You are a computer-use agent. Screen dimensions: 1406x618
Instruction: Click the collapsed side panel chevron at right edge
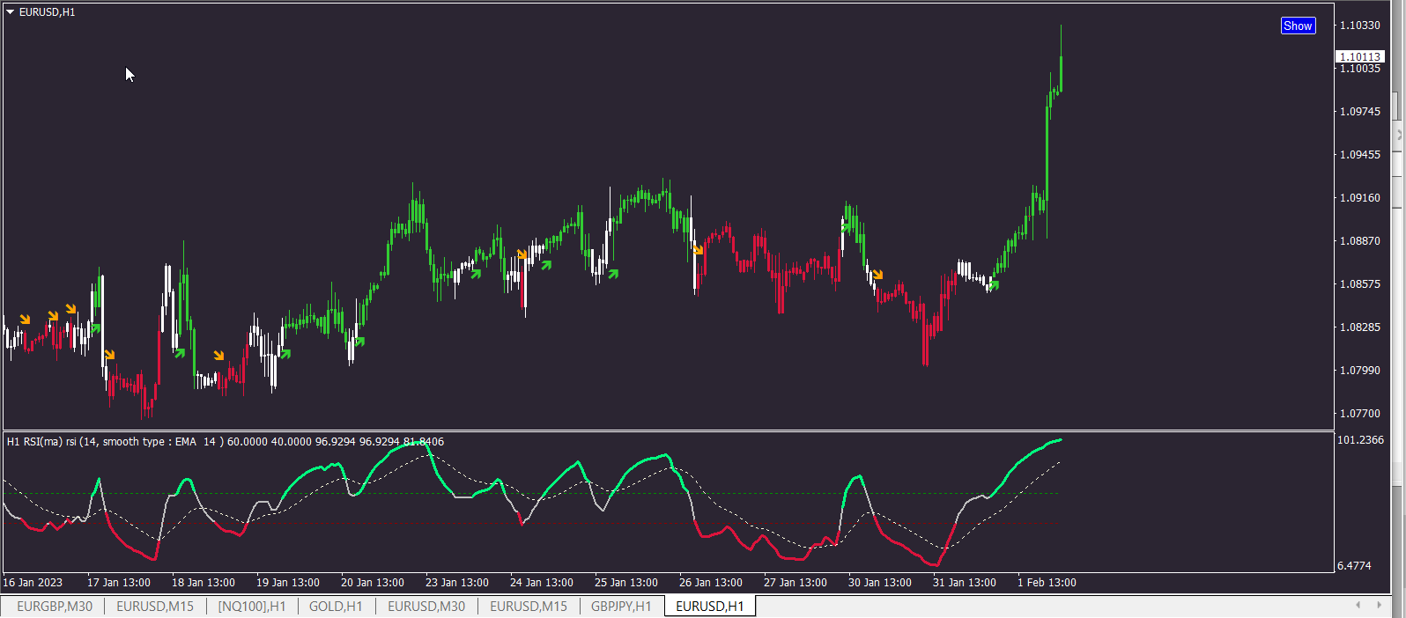pyautogui.click(x=1399, y=136)
